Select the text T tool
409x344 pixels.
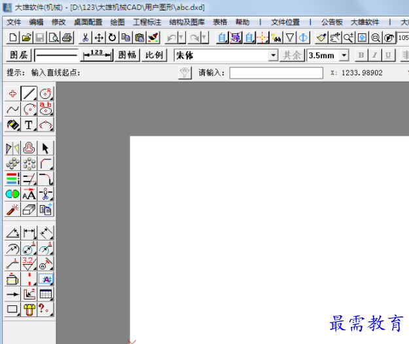29,125
